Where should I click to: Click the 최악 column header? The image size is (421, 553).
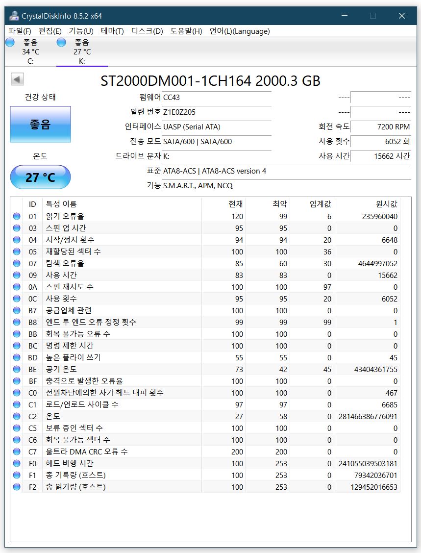[x=268, y=204]
